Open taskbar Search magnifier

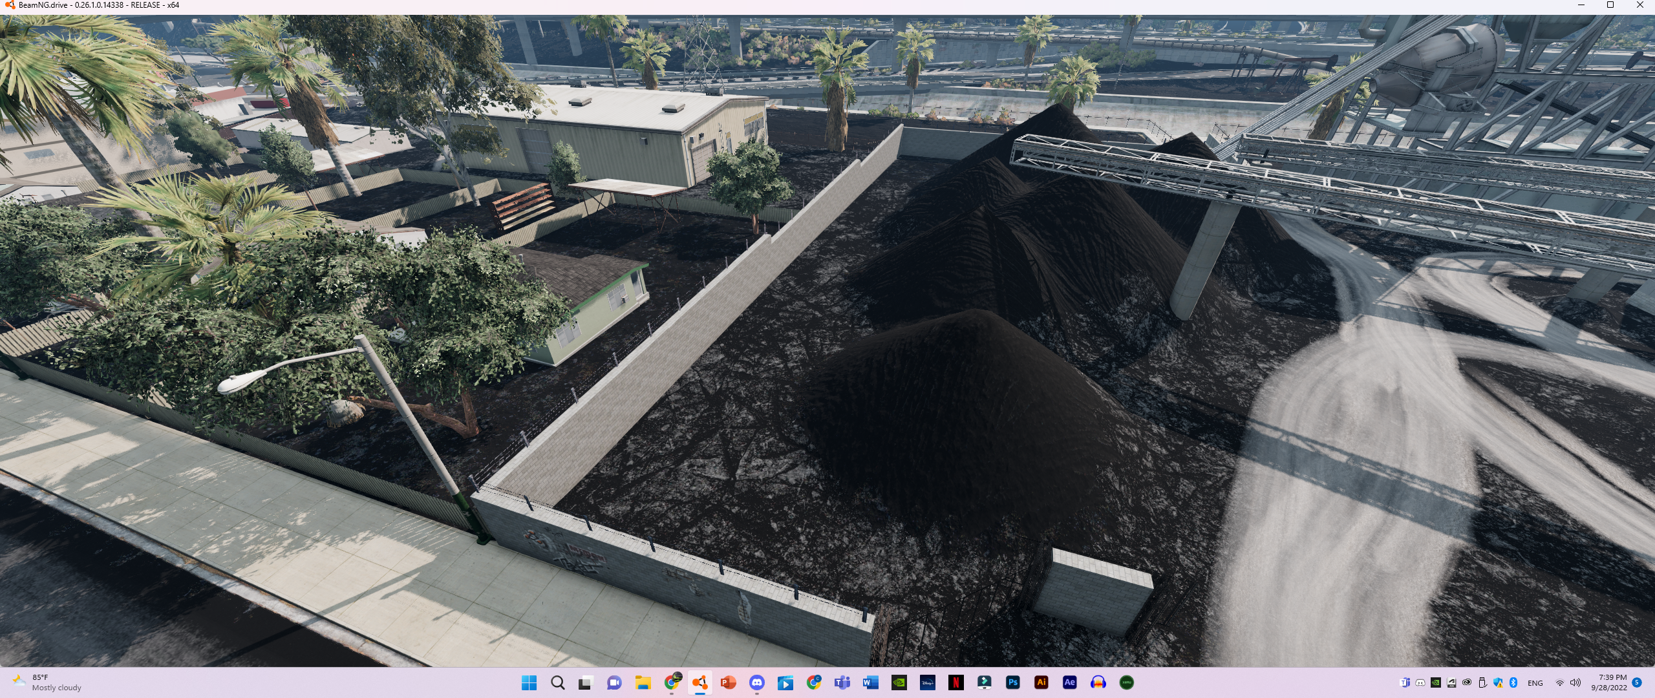point(557,682)
